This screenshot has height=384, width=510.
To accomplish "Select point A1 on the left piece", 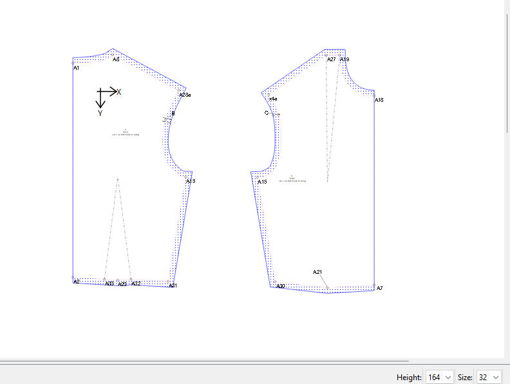I will [73, 62].
